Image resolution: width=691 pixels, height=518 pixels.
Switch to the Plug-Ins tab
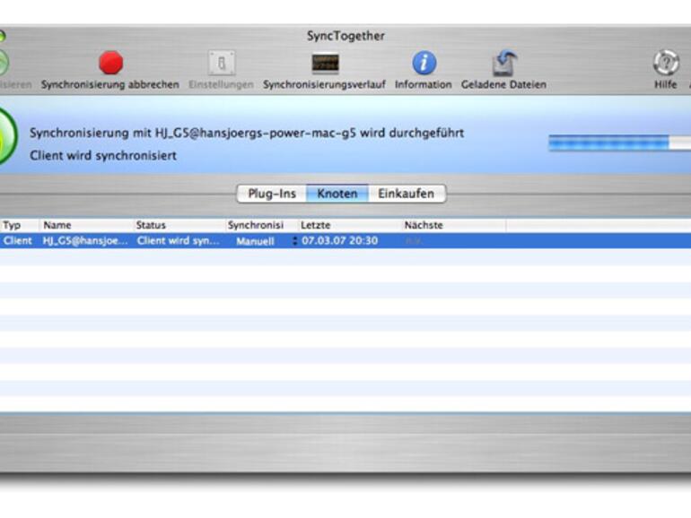[272, 194]
